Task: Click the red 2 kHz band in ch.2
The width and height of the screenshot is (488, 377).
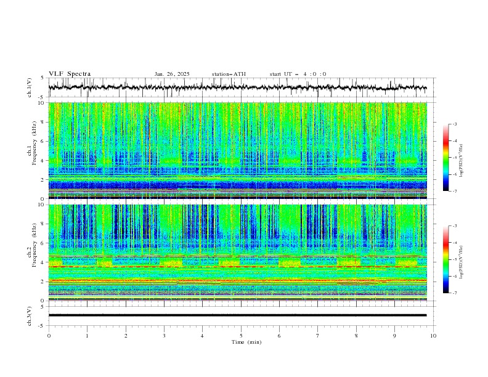Action: (x=237, y=280)
